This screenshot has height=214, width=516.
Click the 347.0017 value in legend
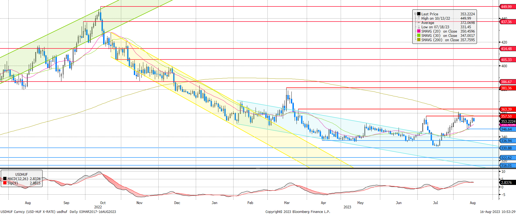[x=468, y=36]
